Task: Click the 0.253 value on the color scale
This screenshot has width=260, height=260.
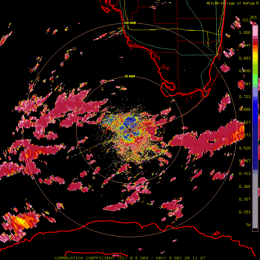Action: point(245,212)
